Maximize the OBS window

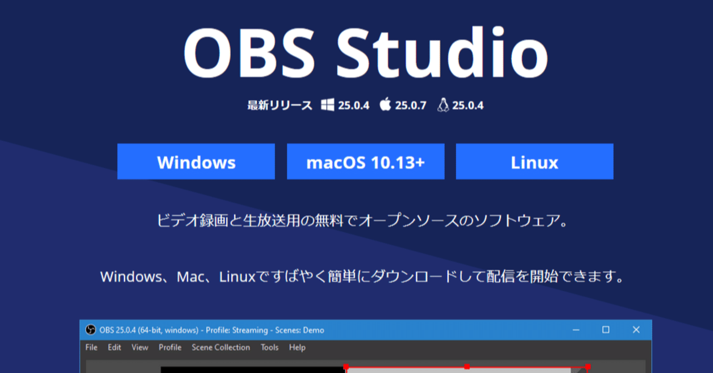coord(605,330)
